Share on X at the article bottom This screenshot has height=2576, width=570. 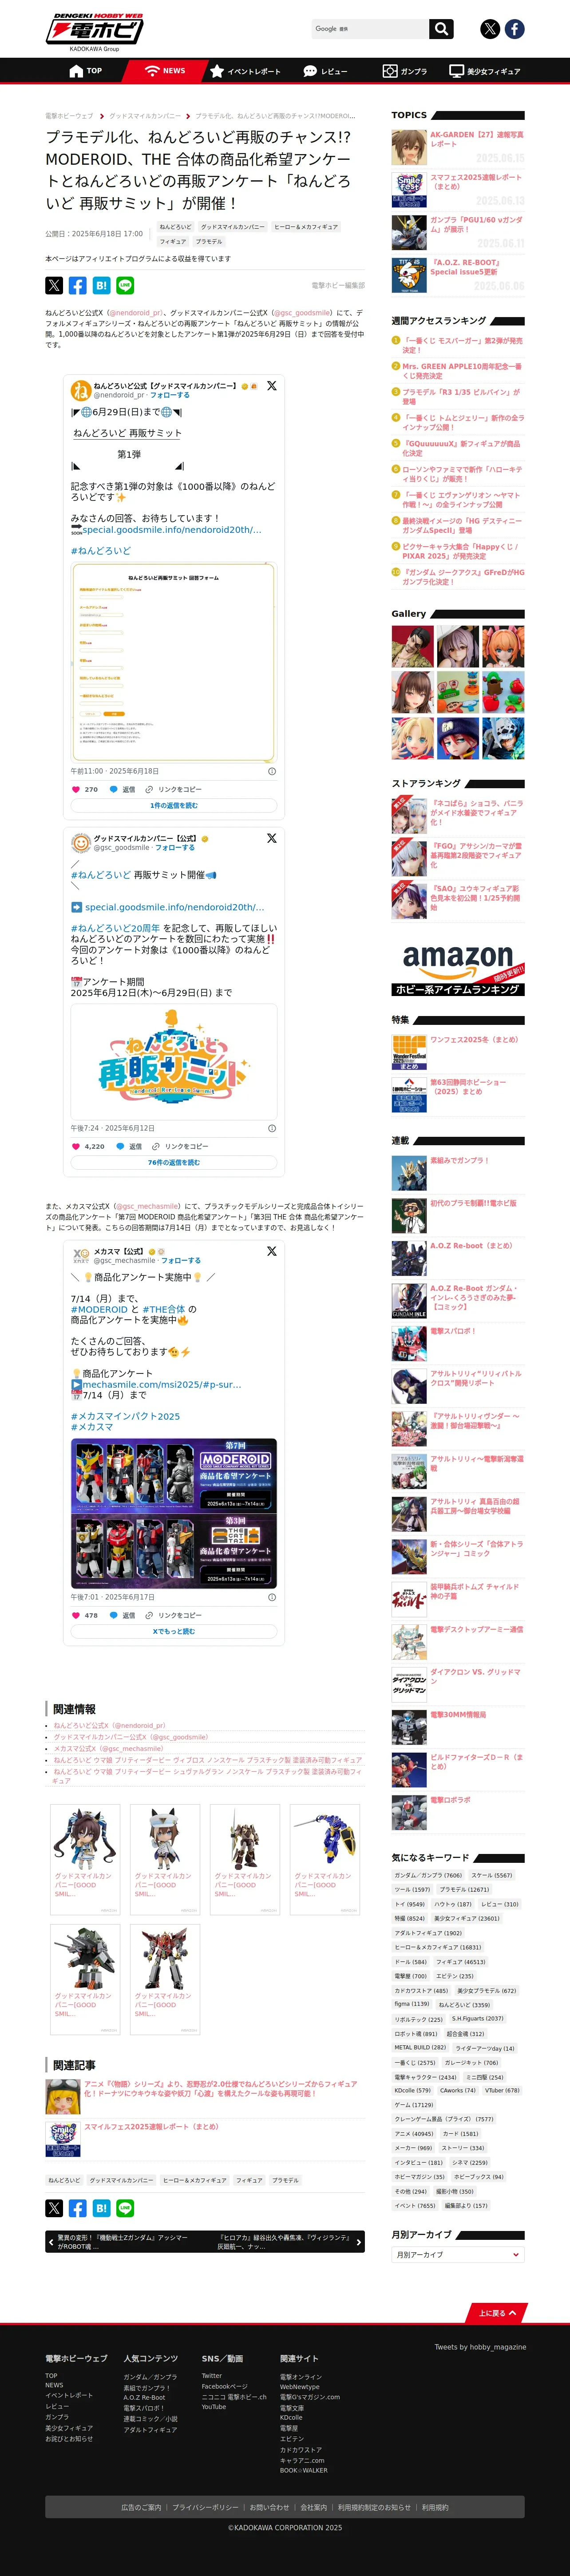coord(54,2208)
